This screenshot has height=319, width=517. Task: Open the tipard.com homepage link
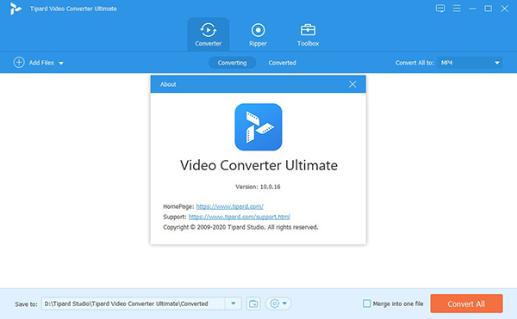229,206
